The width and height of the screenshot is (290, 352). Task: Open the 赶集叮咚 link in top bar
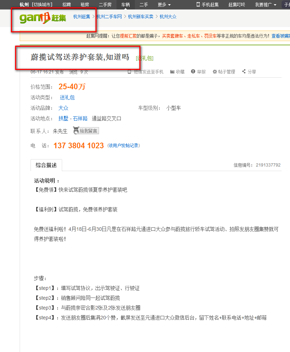coord(237,5)
